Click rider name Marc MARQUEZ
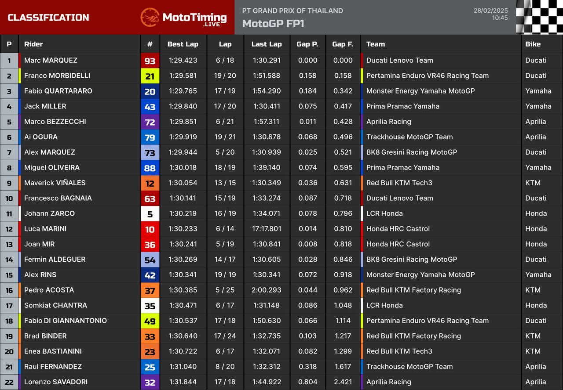 tap(51, 60)
